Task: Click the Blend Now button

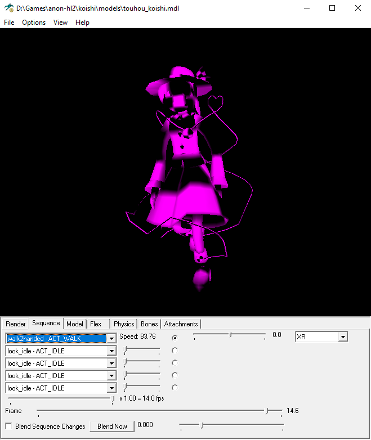Action: click(x=113, y=426)
